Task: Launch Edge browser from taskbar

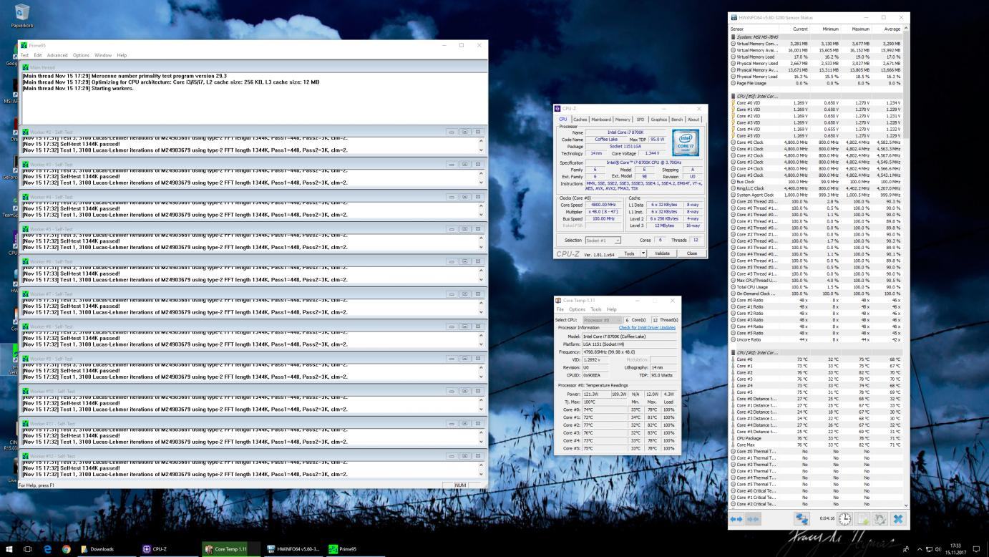Action: tap(48, 549)
